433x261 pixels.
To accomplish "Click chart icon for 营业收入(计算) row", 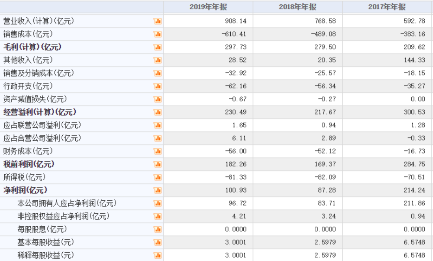I will 158,21.
